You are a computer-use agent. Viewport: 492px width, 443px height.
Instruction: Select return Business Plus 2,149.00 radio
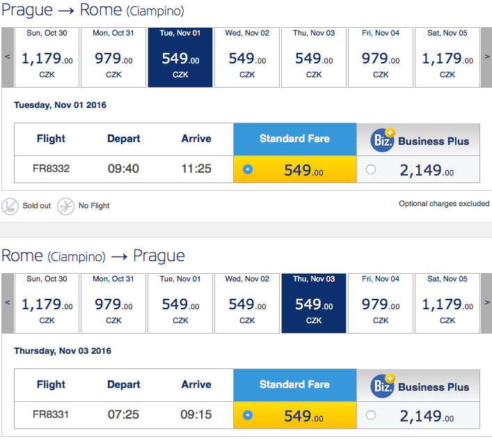(371, 415)
